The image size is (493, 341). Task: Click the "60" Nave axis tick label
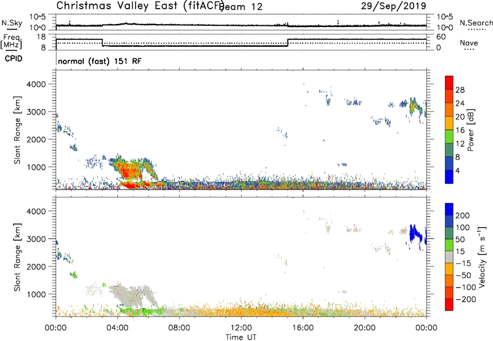click(x=441, y=37)
